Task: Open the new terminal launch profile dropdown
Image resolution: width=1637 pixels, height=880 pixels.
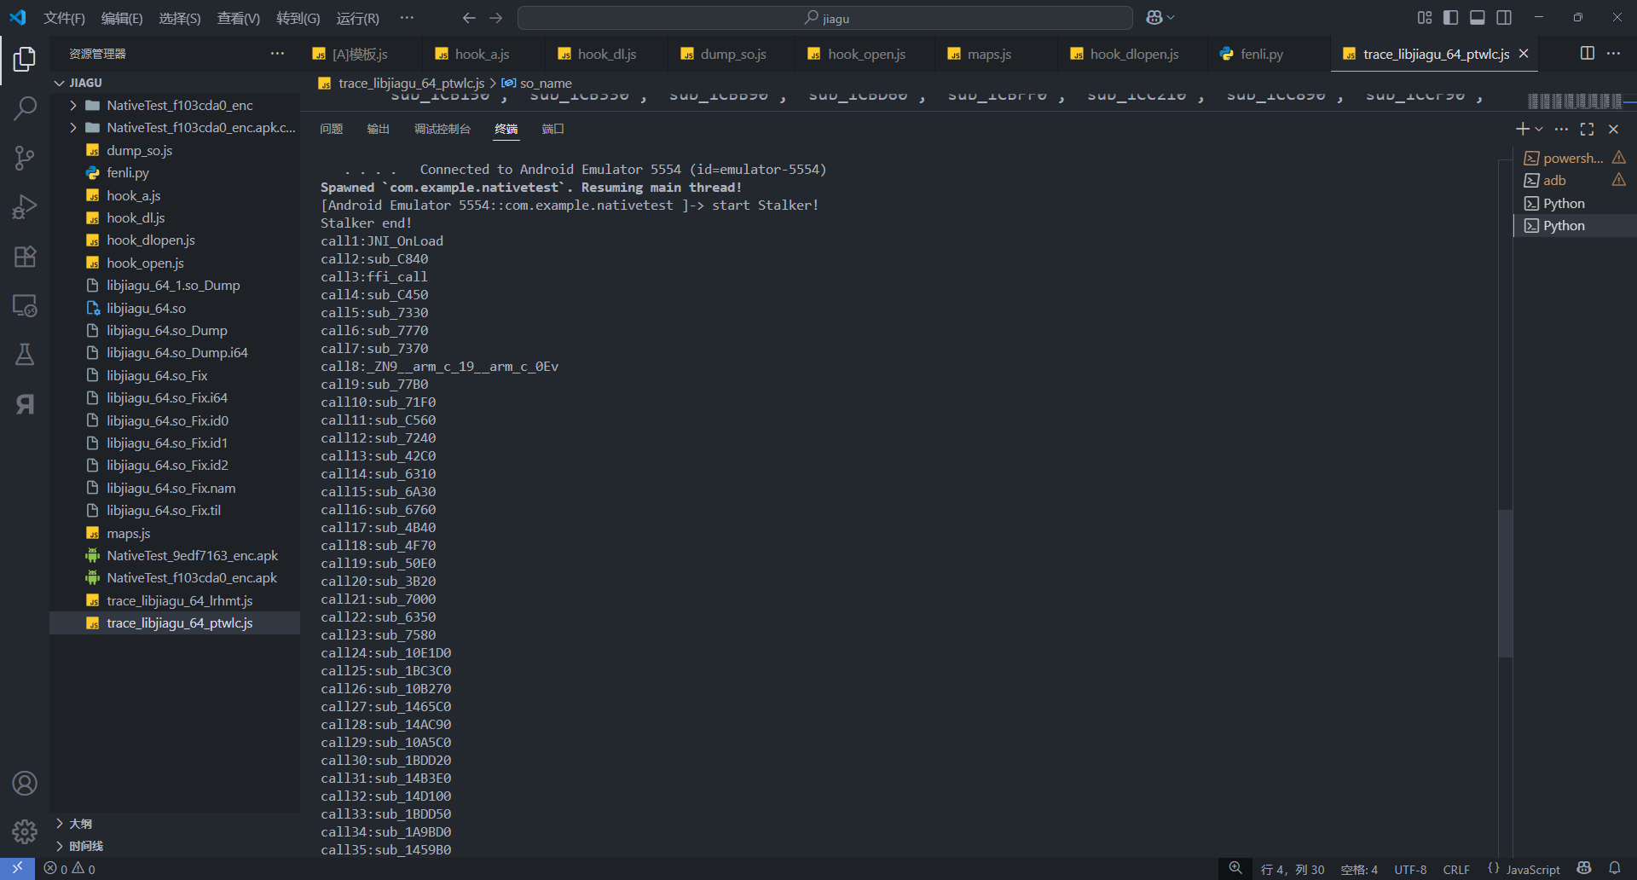Action: (1539, 129)
